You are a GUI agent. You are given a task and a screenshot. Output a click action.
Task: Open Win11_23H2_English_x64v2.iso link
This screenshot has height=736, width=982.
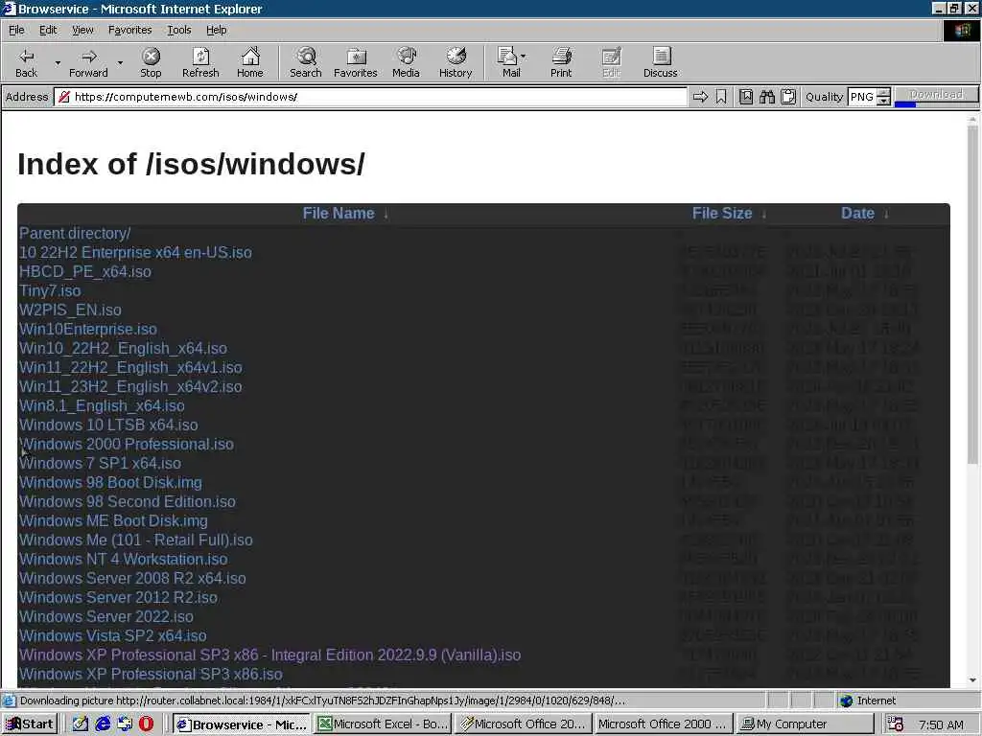[x=130, y=387]
